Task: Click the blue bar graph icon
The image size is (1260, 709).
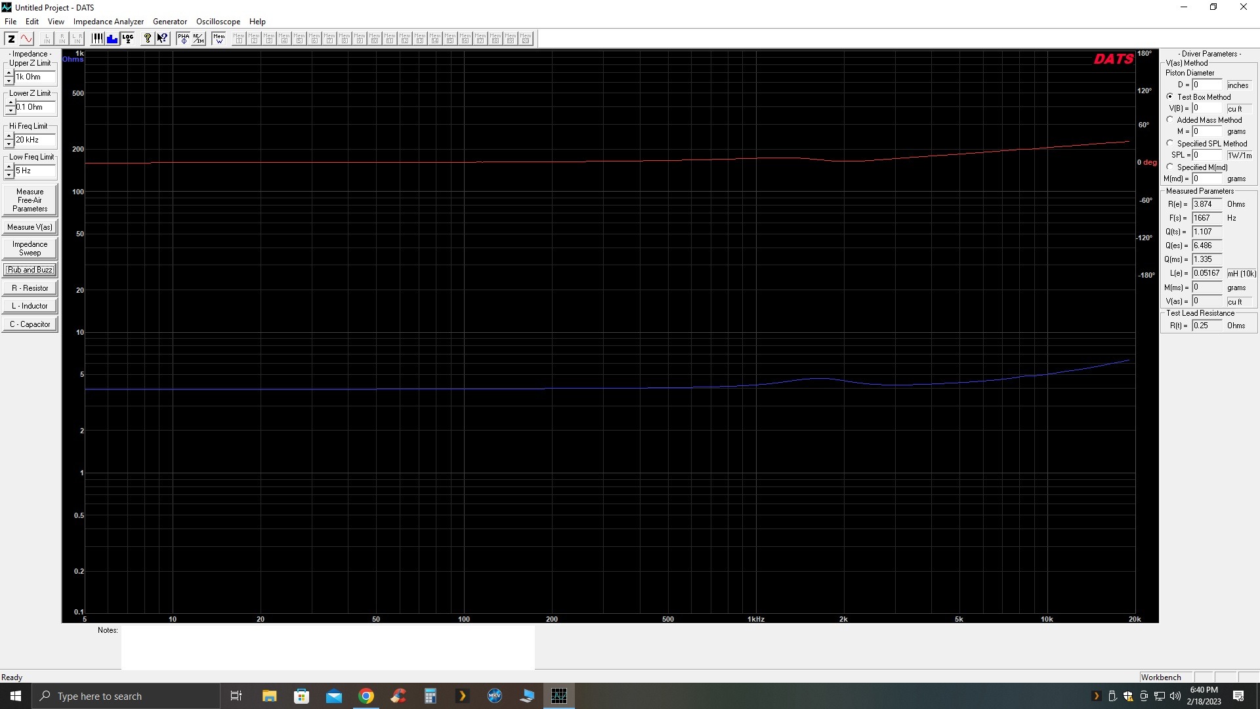Action: pyautogui.click(x=112, y=39)
